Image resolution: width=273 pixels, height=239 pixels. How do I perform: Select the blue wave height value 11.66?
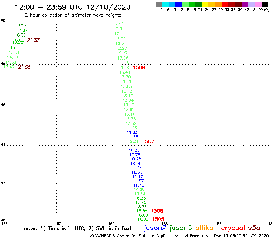coord(133,137)
